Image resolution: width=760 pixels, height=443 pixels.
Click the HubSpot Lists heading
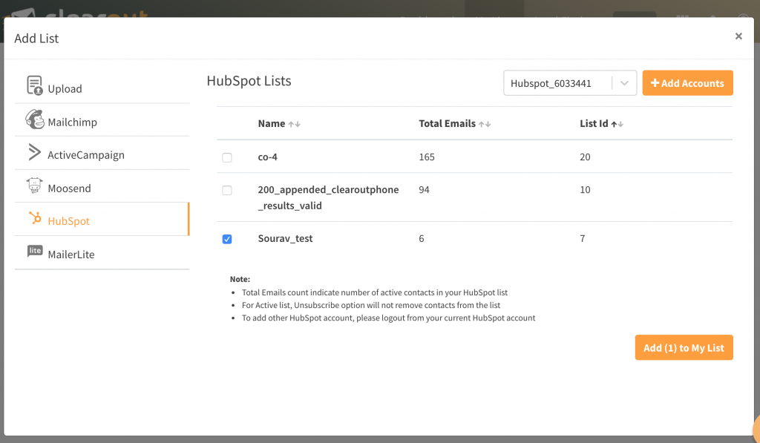point(249,81)
